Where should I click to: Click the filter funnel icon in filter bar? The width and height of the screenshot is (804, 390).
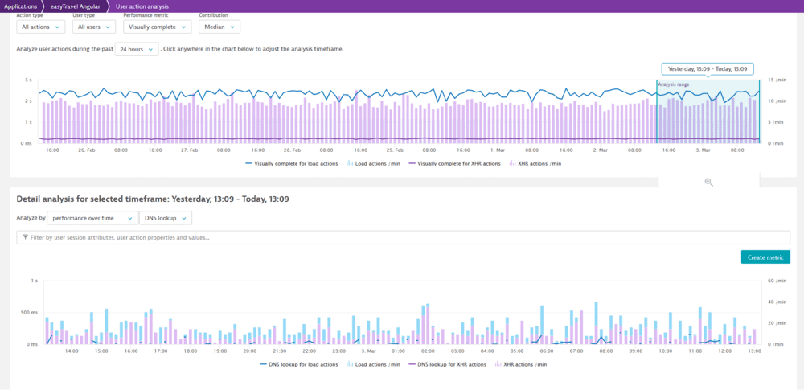(26, 238)
